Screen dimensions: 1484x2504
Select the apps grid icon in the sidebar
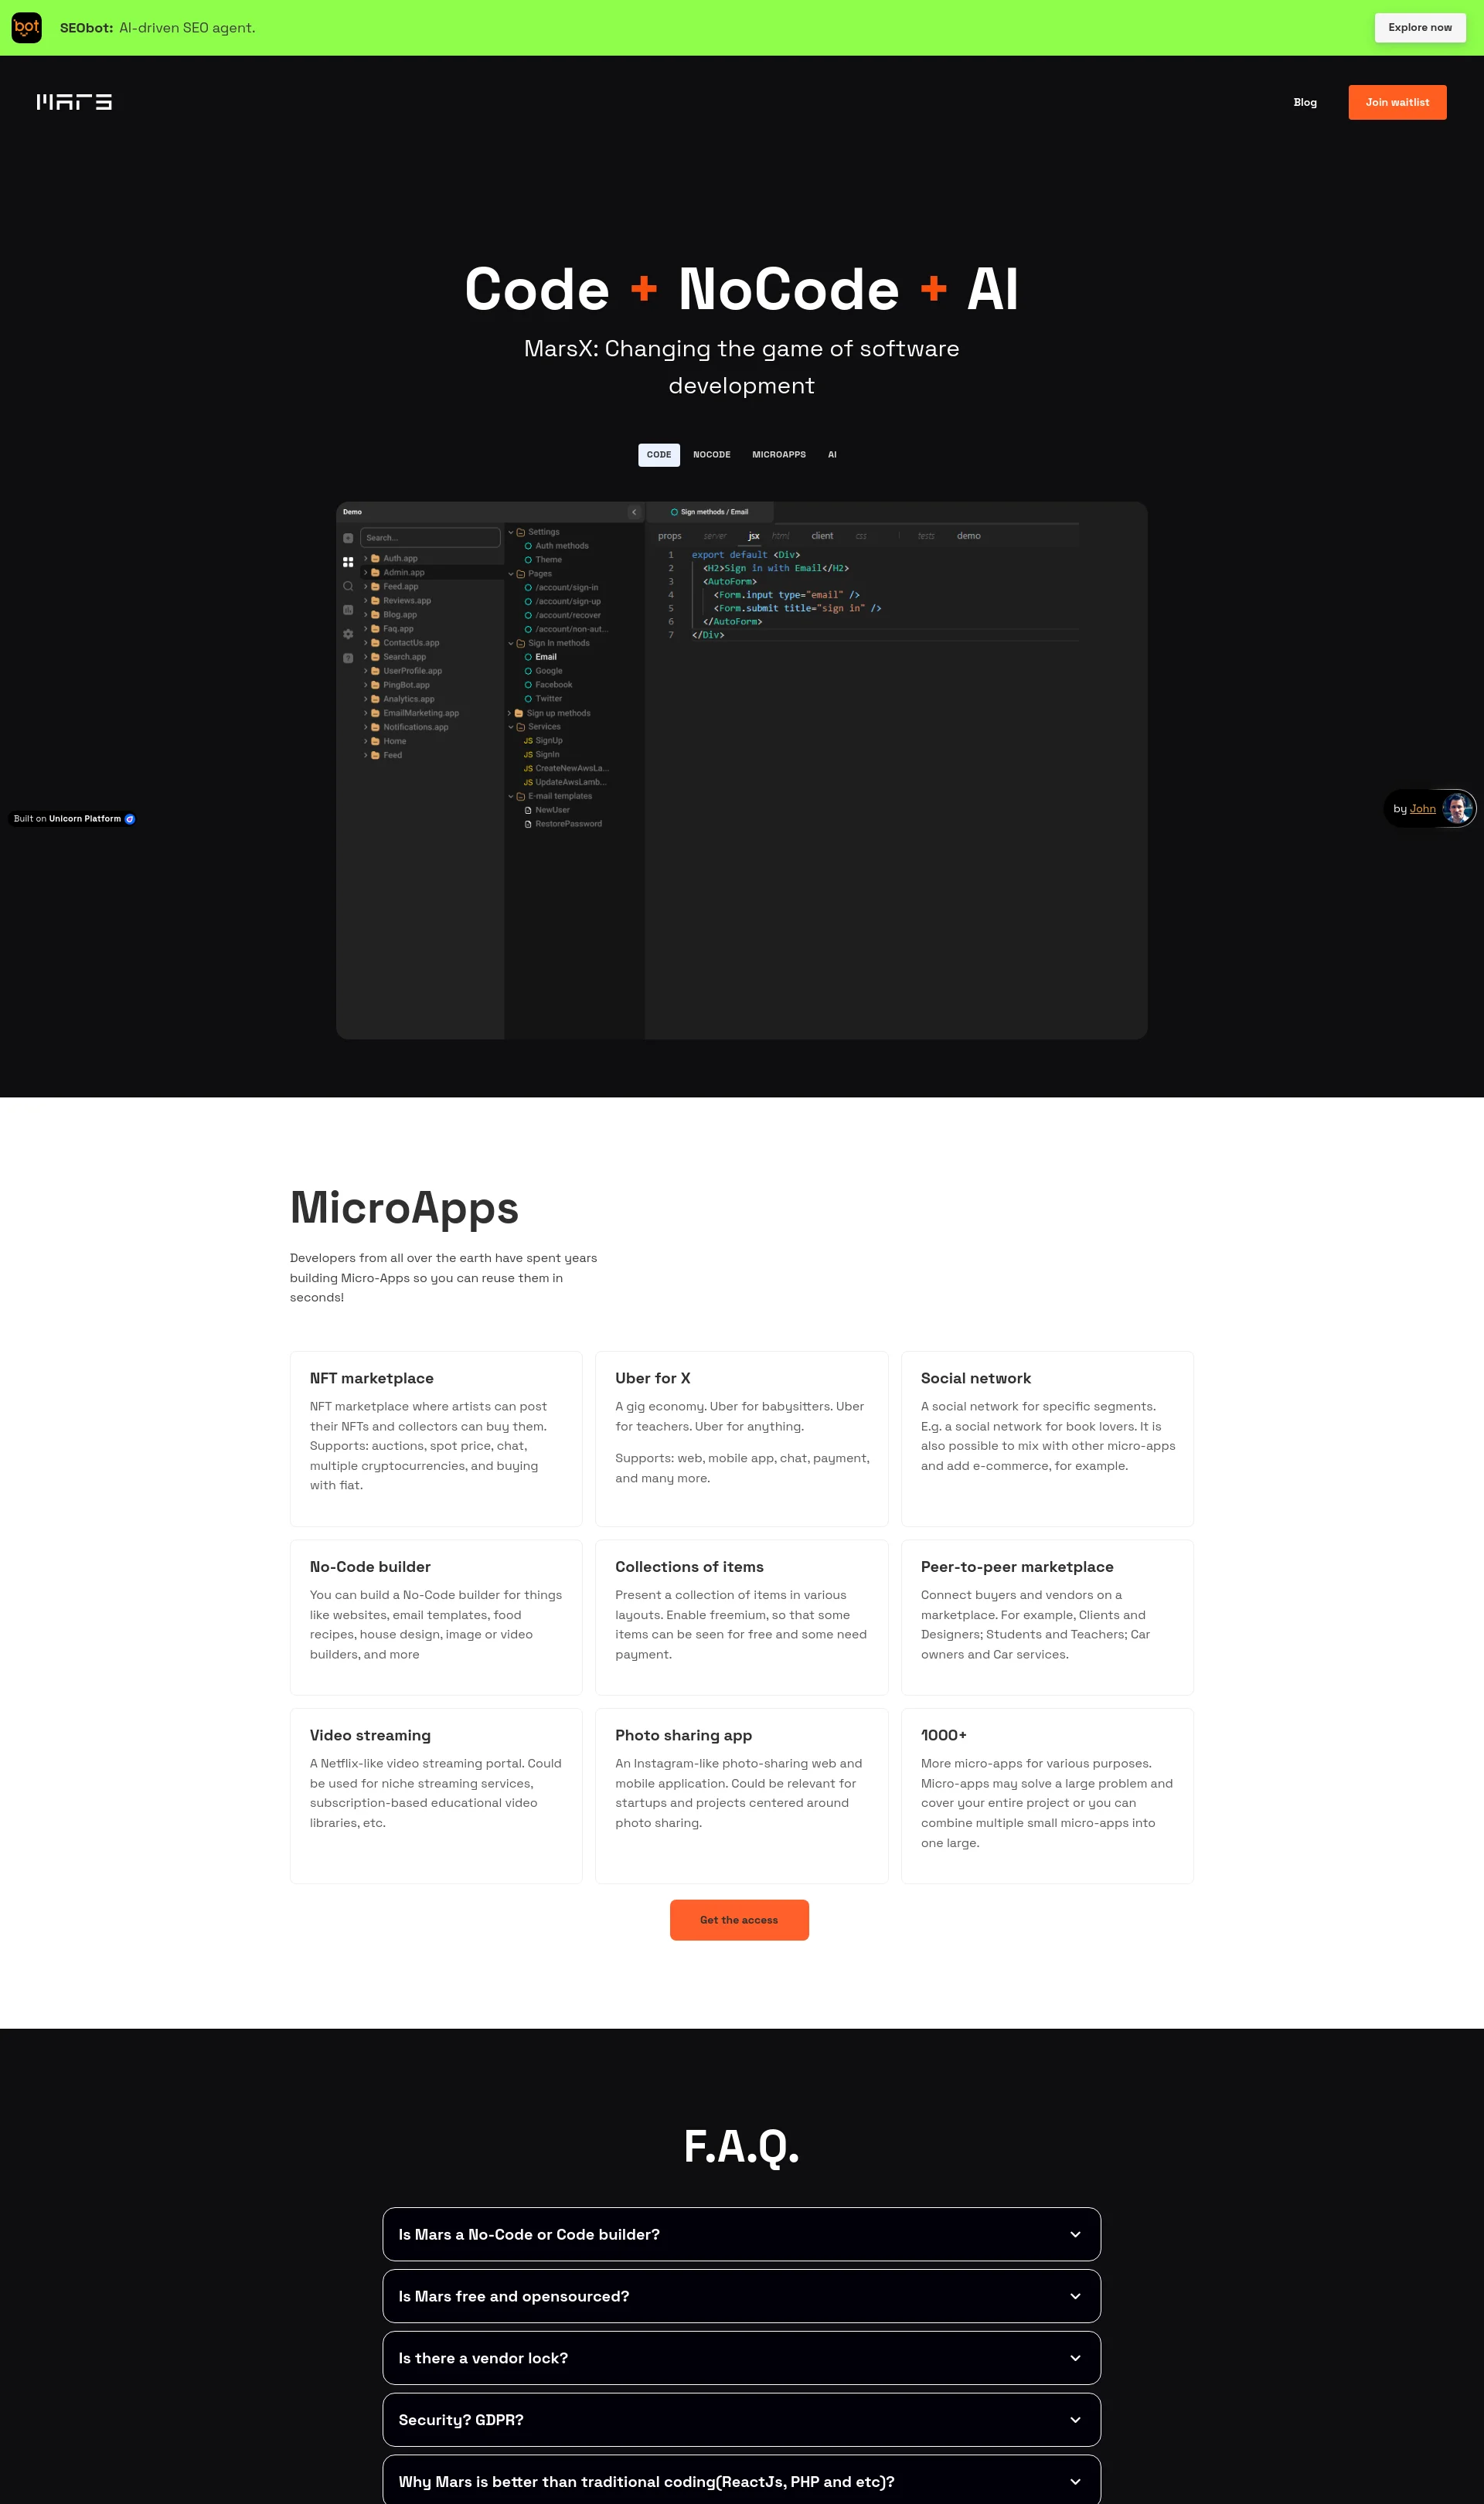tap(348, 562)
